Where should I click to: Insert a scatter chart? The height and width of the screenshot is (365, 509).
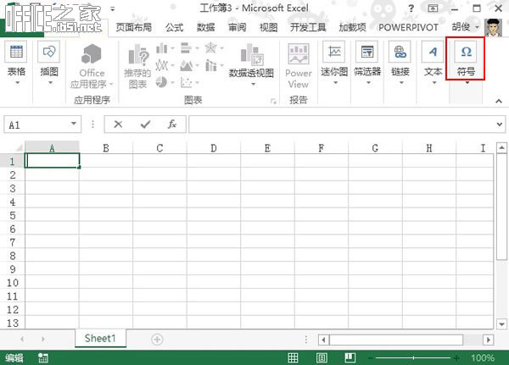[x=186, y=82]
